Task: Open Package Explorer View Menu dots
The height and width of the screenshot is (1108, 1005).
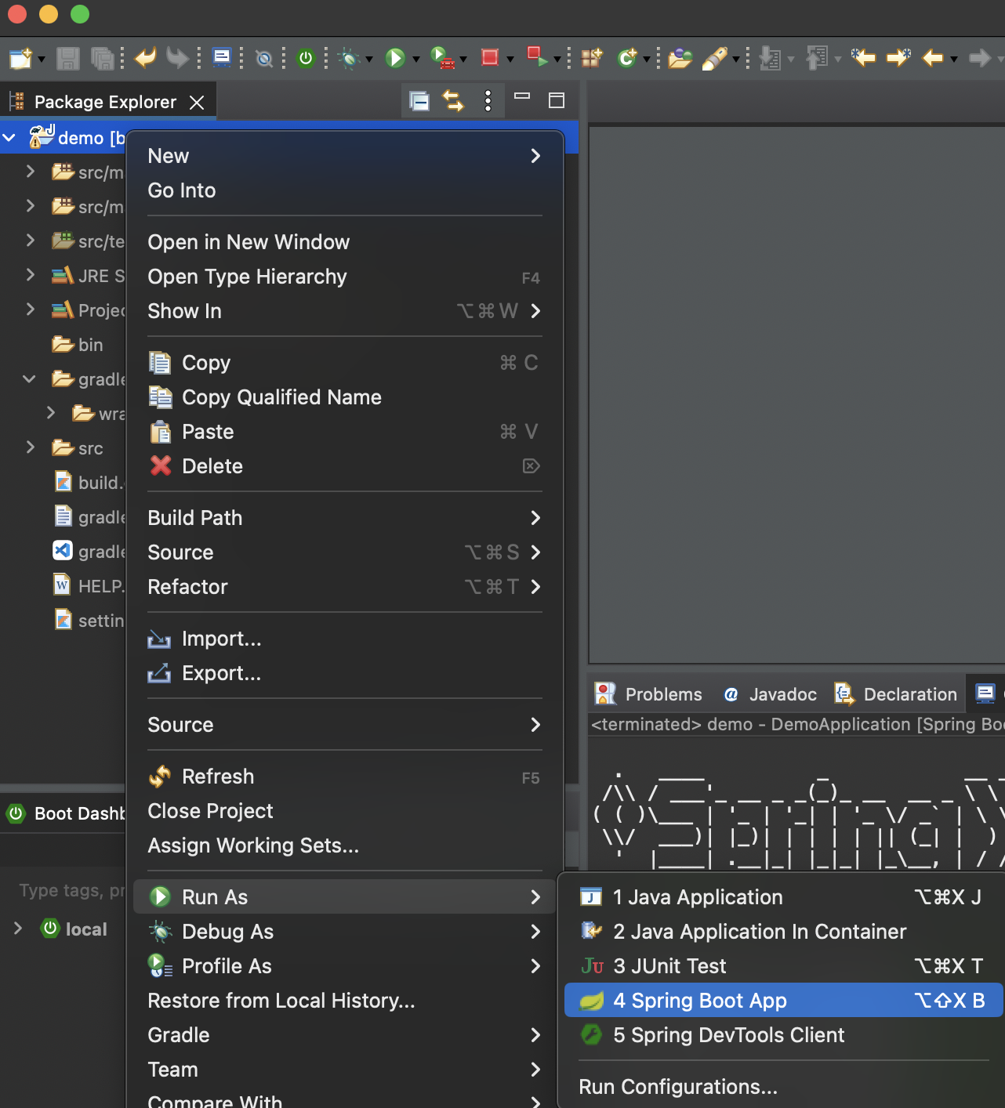Action: [x=488, y=100]
